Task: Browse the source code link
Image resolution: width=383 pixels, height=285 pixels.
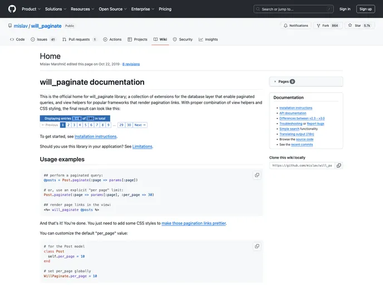Action: click(305, 140)
